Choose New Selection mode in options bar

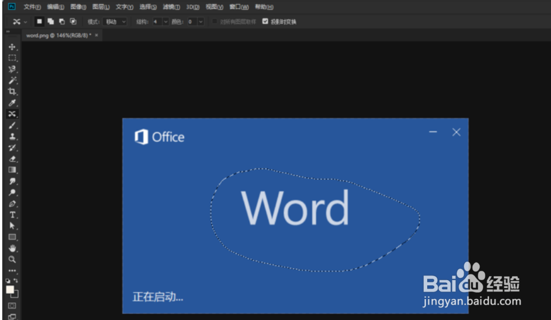(39, 22)
